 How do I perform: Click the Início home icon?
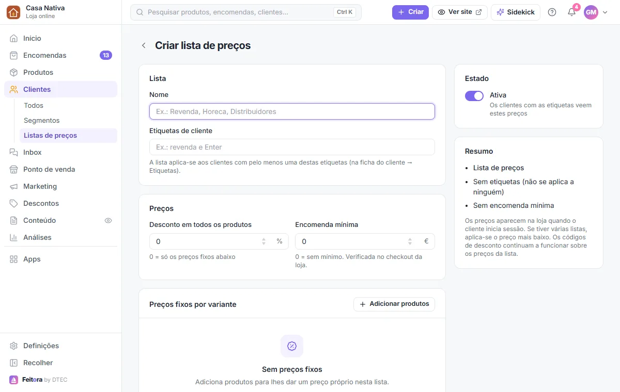14,38
